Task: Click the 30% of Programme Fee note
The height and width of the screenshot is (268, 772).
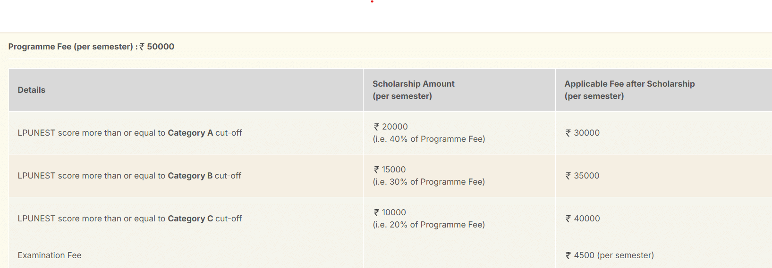Action: pyautogui.click(x=429, y=182)
